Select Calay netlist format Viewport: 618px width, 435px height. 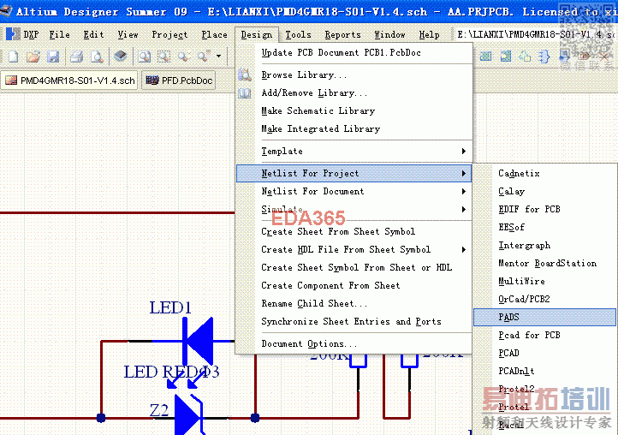544,191
